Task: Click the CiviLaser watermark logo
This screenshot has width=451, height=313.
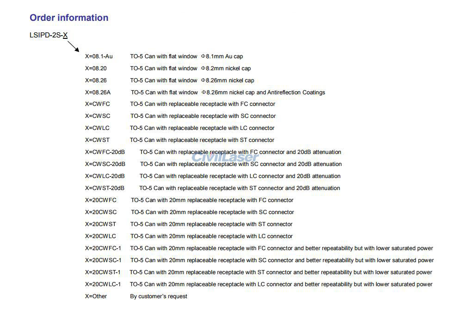Action: (x=225, y=157)
